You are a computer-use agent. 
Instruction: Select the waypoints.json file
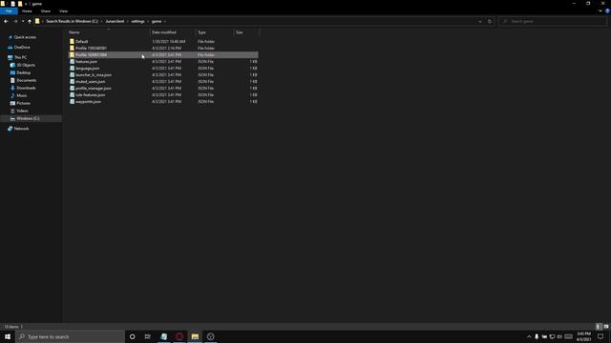(88, 102)
